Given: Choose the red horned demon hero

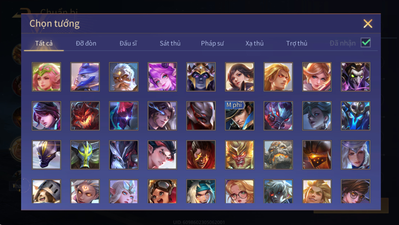Looking at the screenshot, I should 85,116.
